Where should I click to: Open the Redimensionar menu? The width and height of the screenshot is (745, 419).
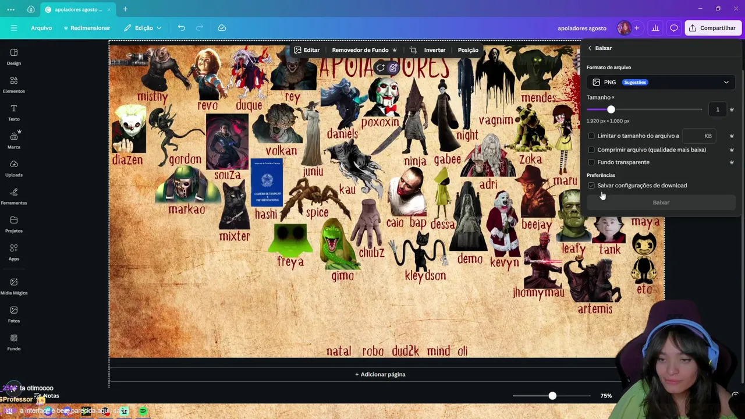[87, 28]
